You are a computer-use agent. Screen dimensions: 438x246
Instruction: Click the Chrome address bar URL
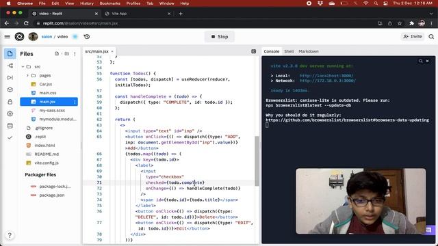(80, 23)
